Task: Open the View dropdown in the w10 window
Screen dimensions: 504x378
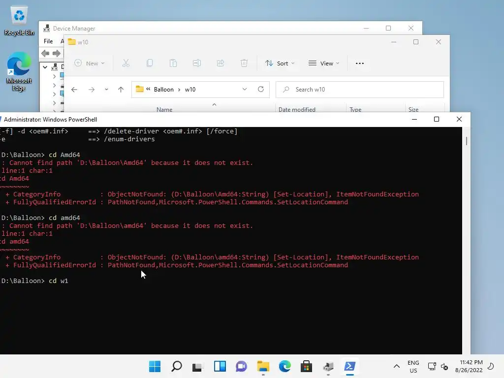Action: pos(324,63)
